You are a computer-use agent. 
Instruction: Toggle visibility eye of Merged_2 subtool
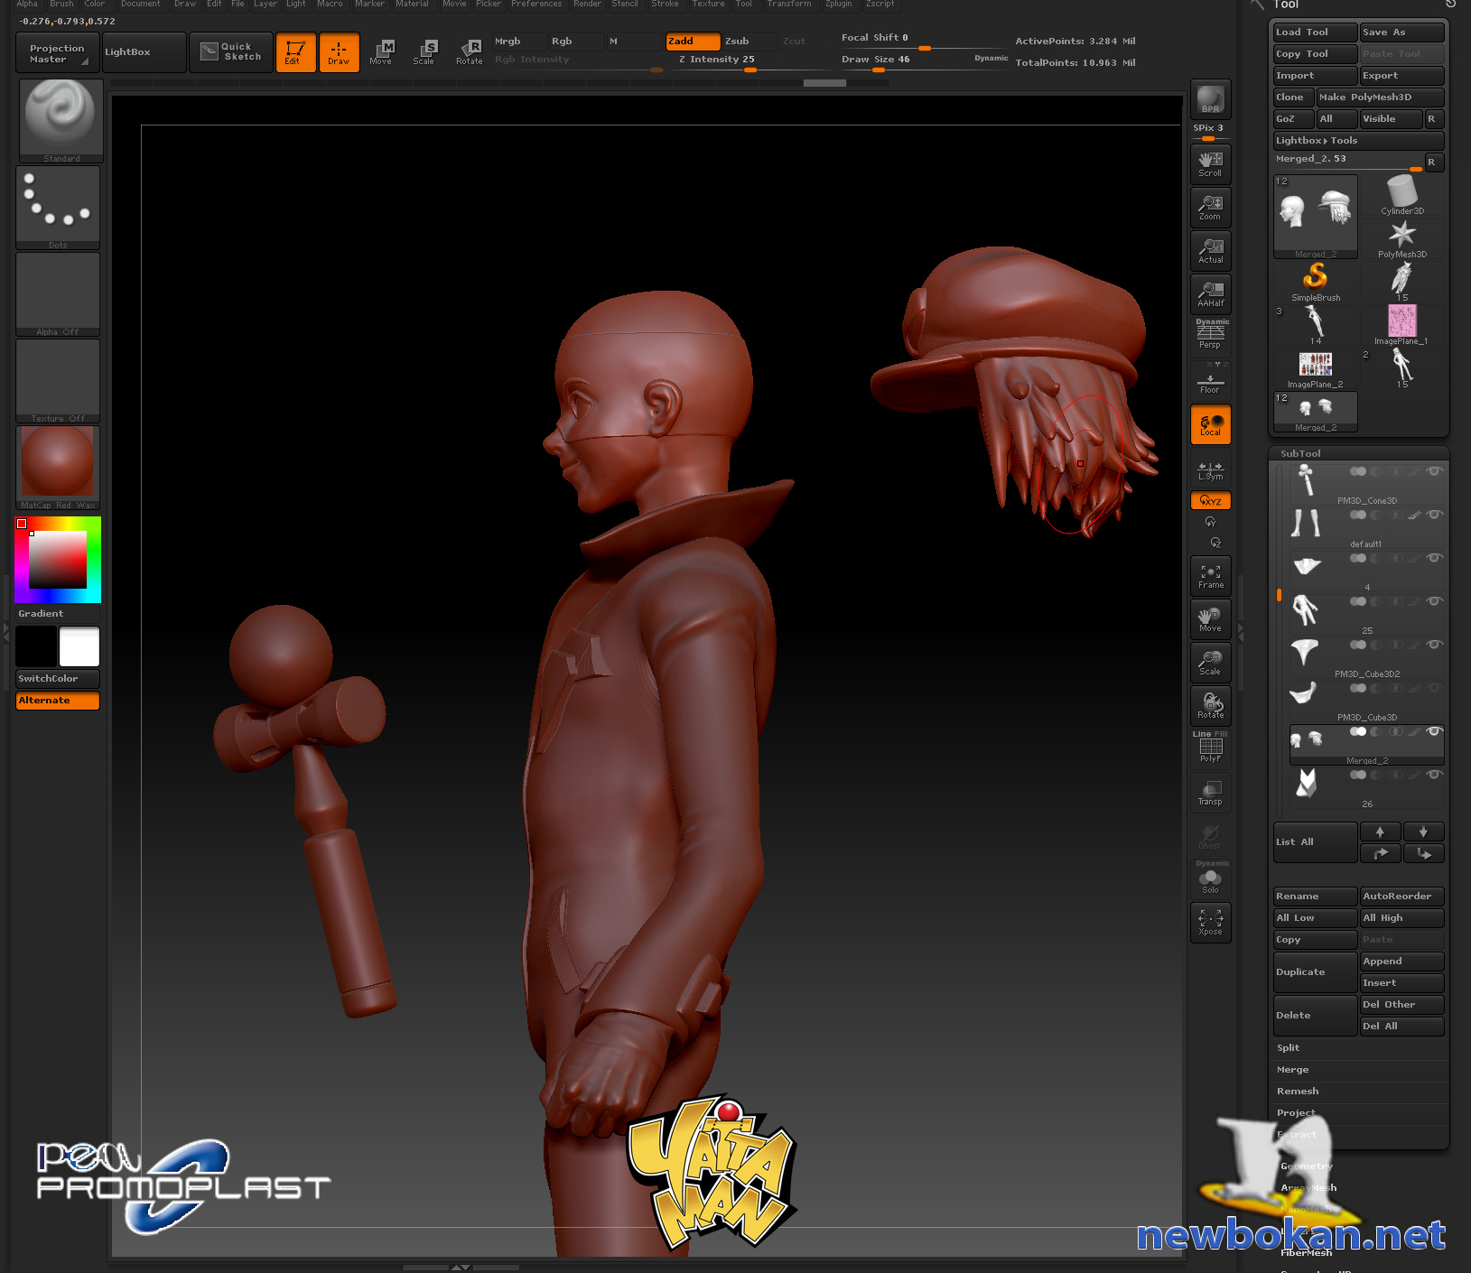coord(1433,732)
